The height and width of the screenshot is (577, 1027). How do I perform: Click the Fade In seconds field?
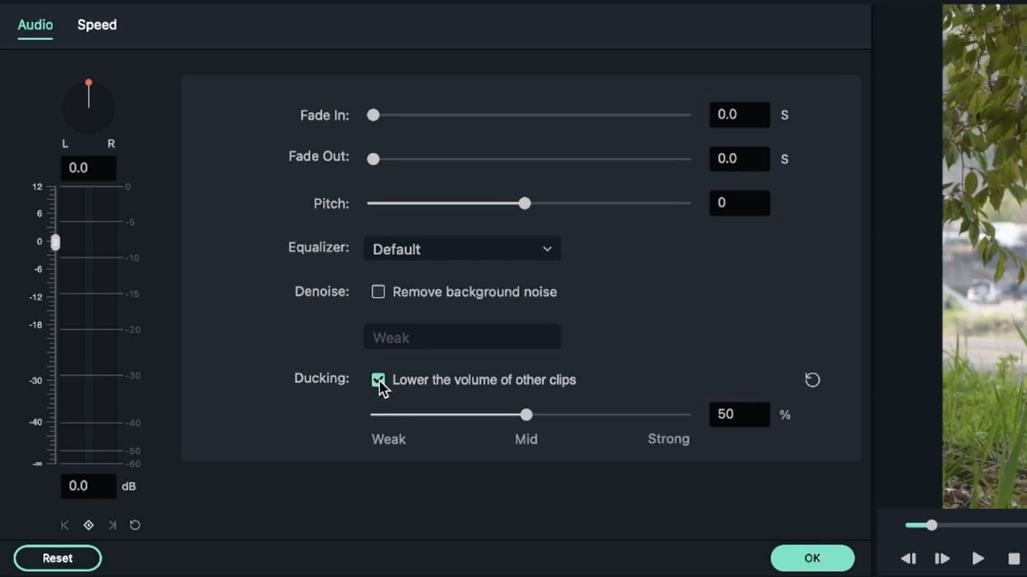739,115
